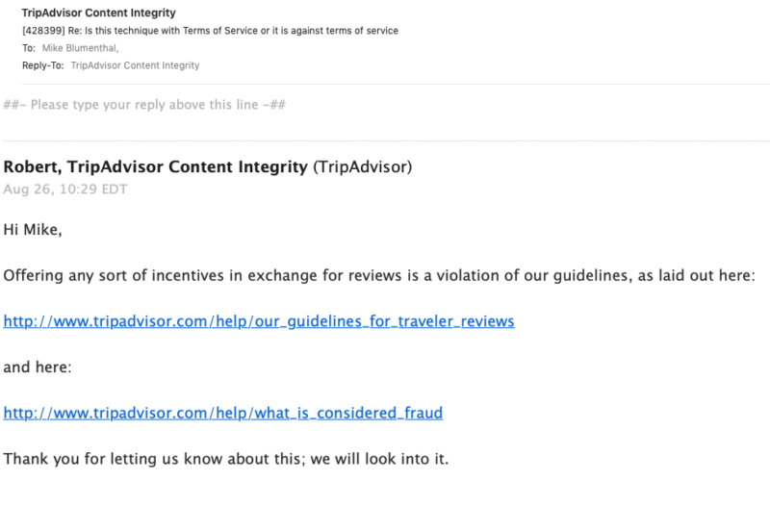Open the our_guidelines_for_traveler_reviews link
This screenshot has height=506, width=770.
[x=259, y=321]
